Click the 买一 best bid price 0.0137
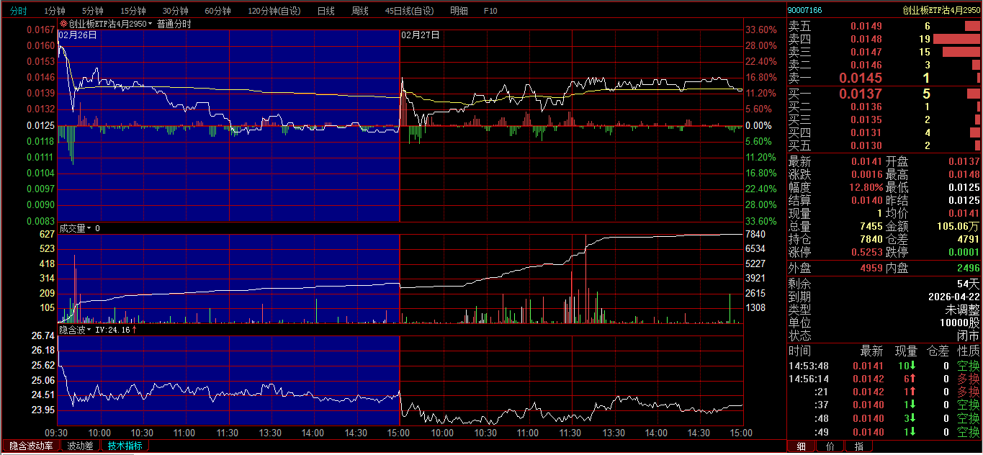Viewport: 983px width, 455px height. coord(860,94)
